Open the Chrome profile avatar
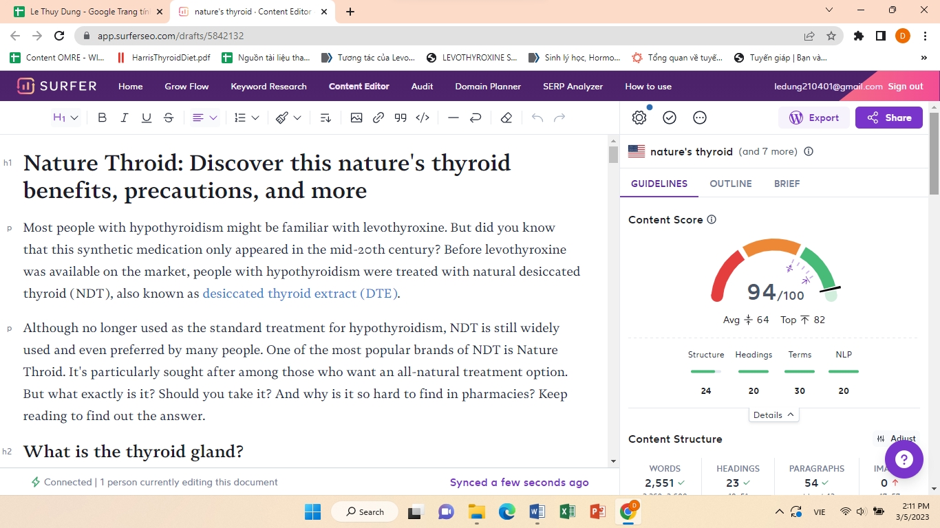 (x=903, y=36)
